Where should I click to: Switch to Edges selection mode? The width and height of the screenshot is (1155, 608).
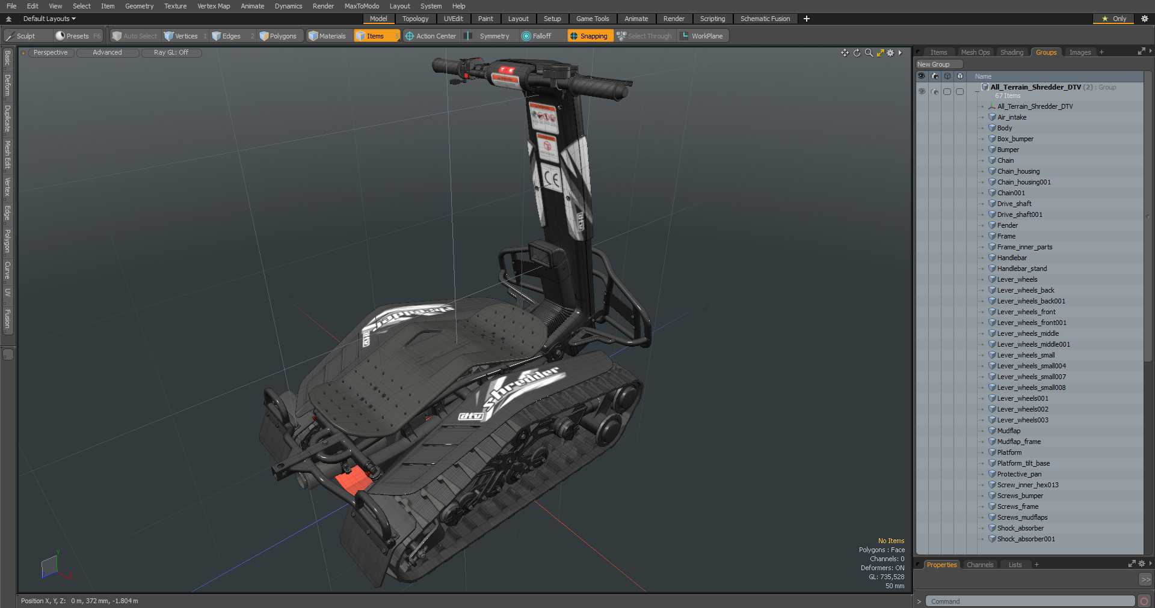click(x=230, y=36)
